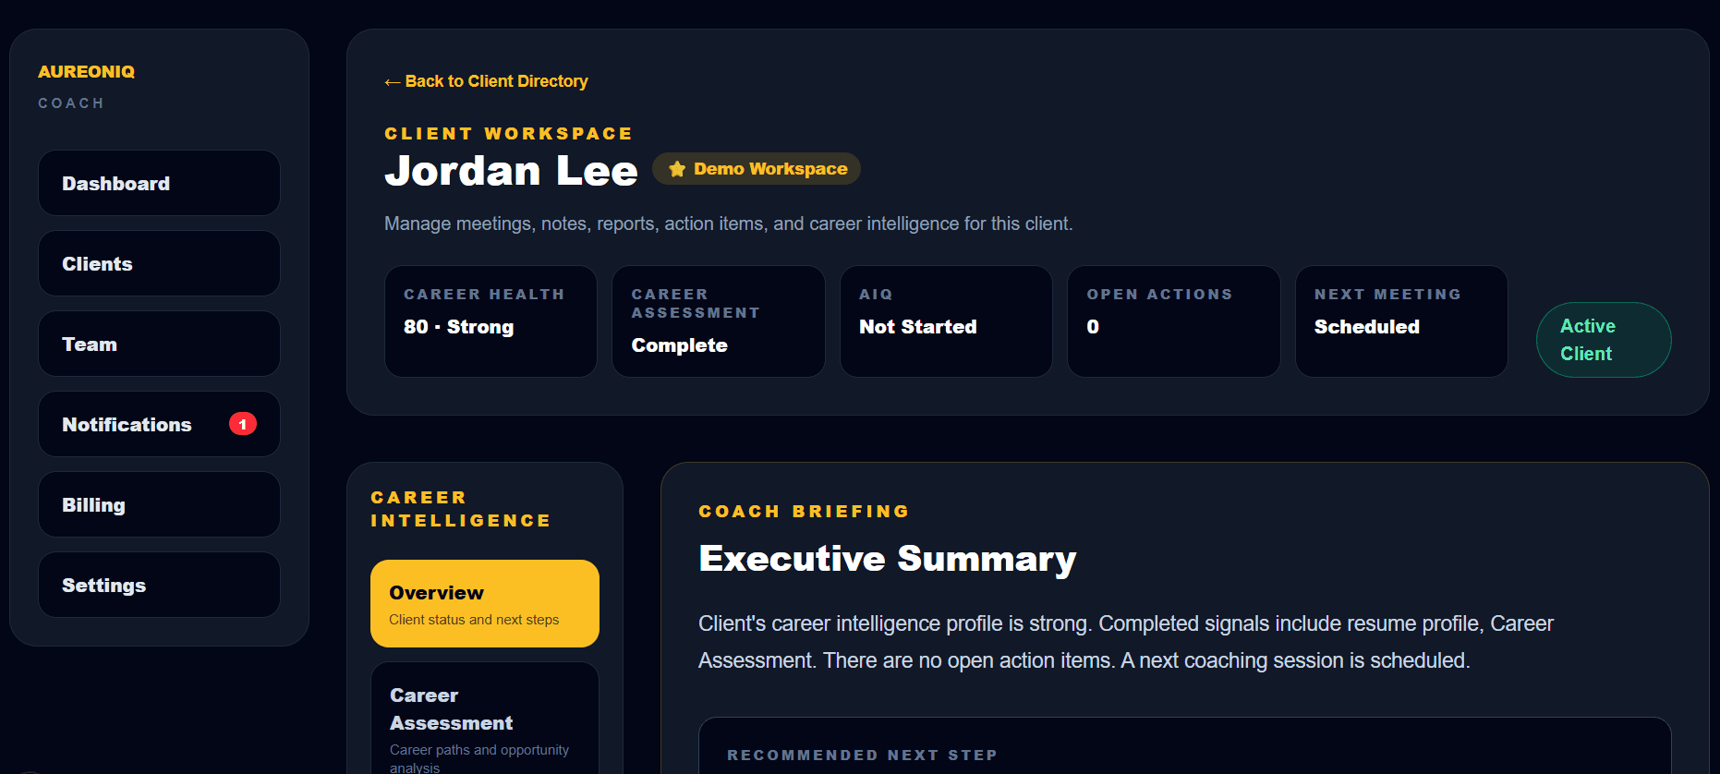Select the AIQ Not Started card
The width and height of the screenshot is (1720, 774).
coord(946,321)
